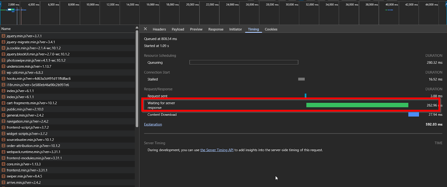The image size is (447, 187).
Task: Click the Explanation link
Action: pos(153,124)
